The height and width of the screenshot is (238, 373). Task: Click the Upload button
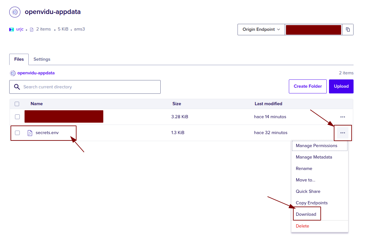[x=341, y=86]
